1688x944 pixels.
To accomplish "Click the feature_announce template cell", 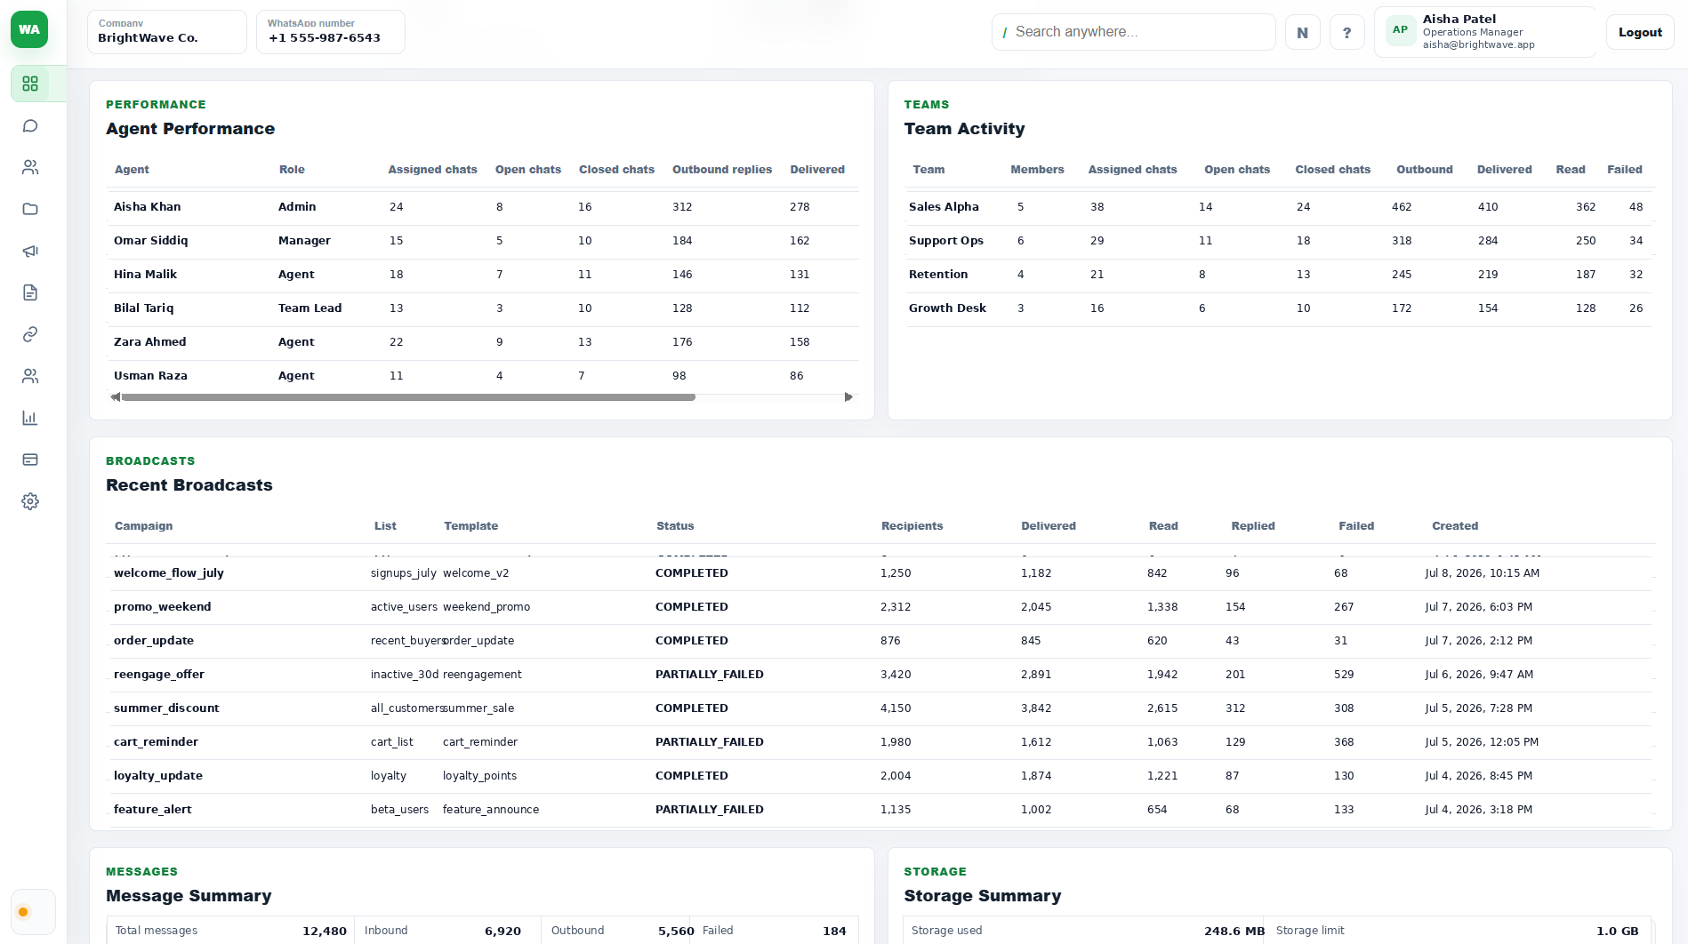I will coord(491,810).
